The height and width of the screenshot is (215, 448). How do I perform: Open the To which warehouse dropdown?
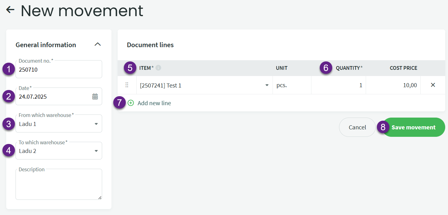(x=96, y=151)
